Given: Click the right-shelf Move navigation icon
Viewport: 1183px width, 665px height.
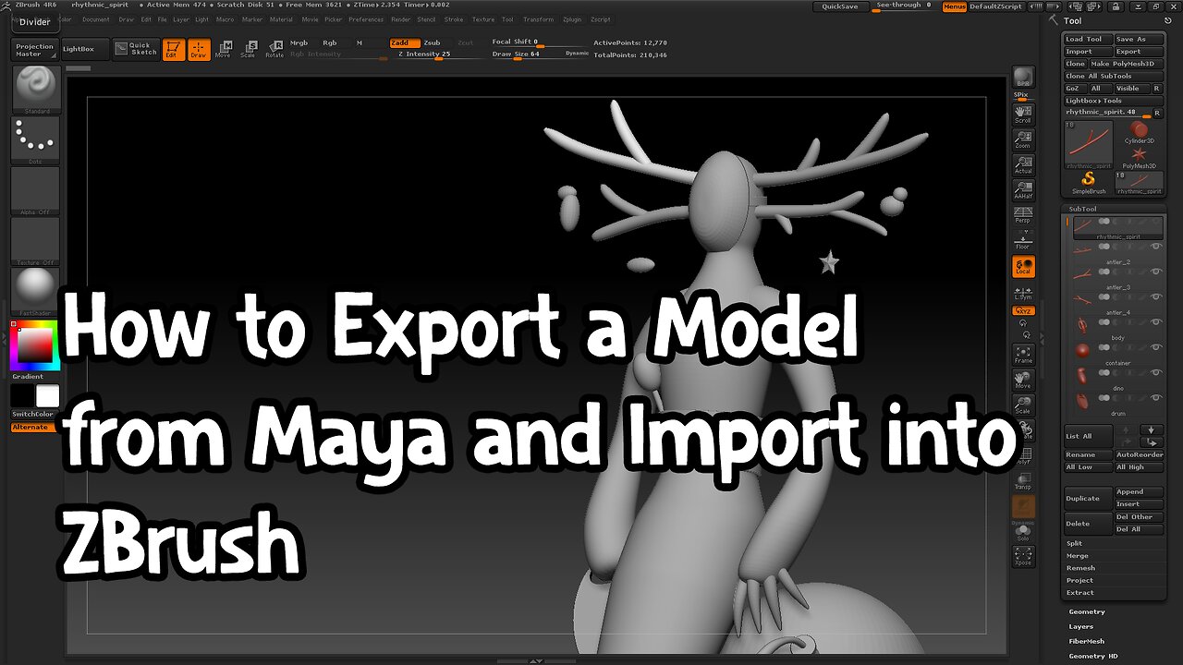Looking at the screenshot, I should pos(1023,380).
